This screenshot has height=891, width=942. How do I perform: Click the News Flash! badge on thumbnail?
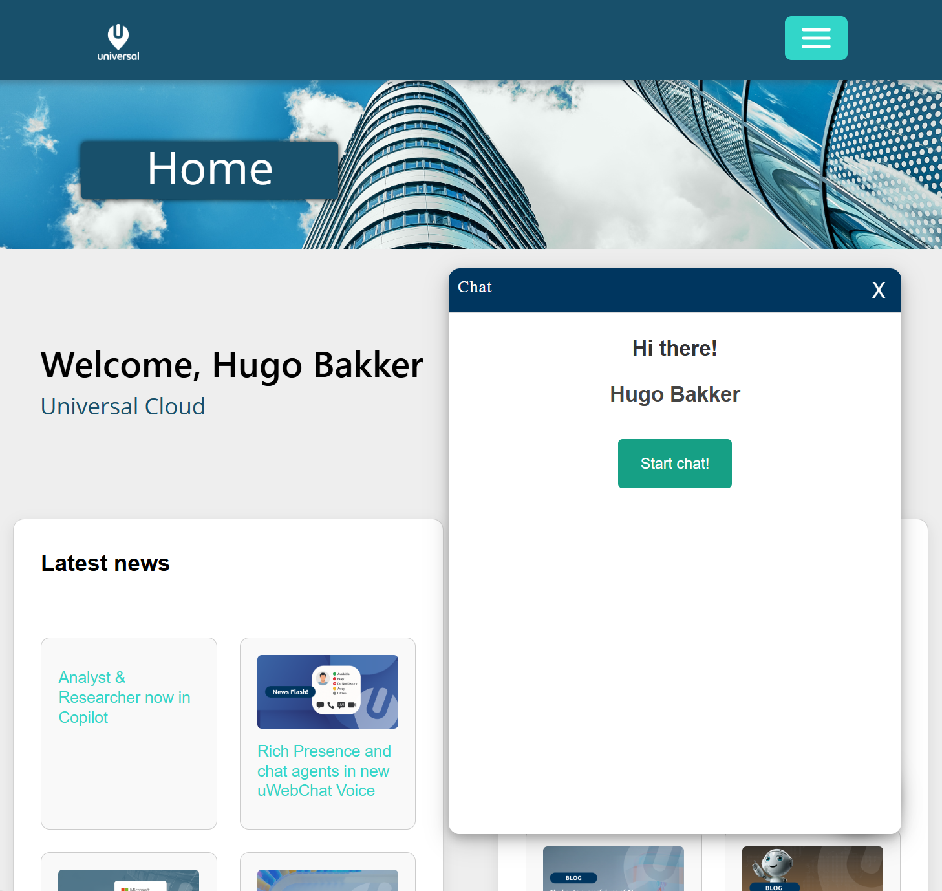coord(290,692)
